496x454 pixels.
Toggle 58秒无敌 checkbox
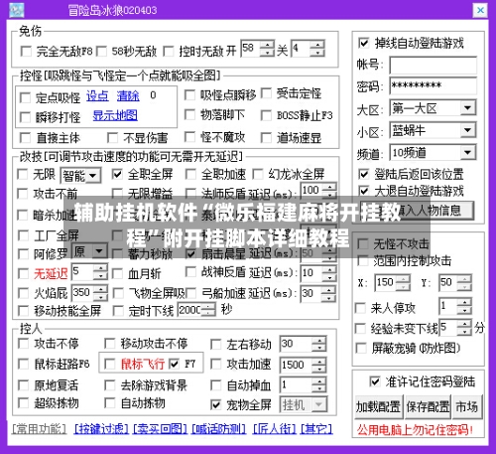pos(101,52)
